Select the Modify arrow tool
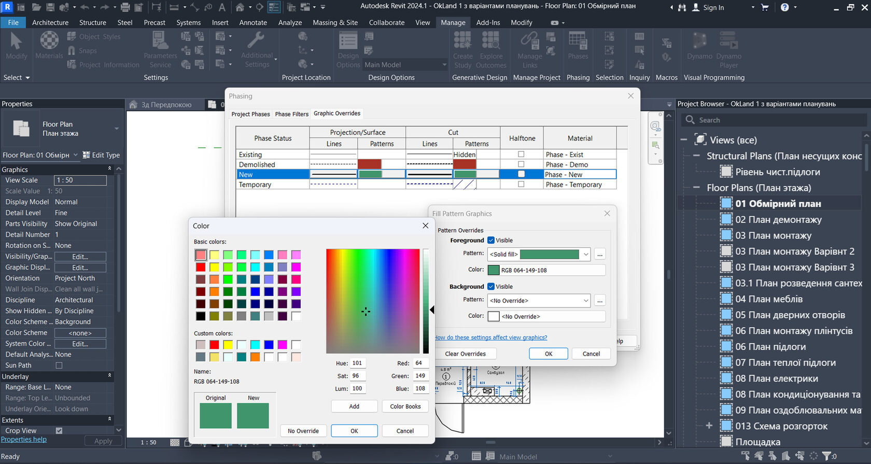Viewport: 871px width, 464px height. 16,46
